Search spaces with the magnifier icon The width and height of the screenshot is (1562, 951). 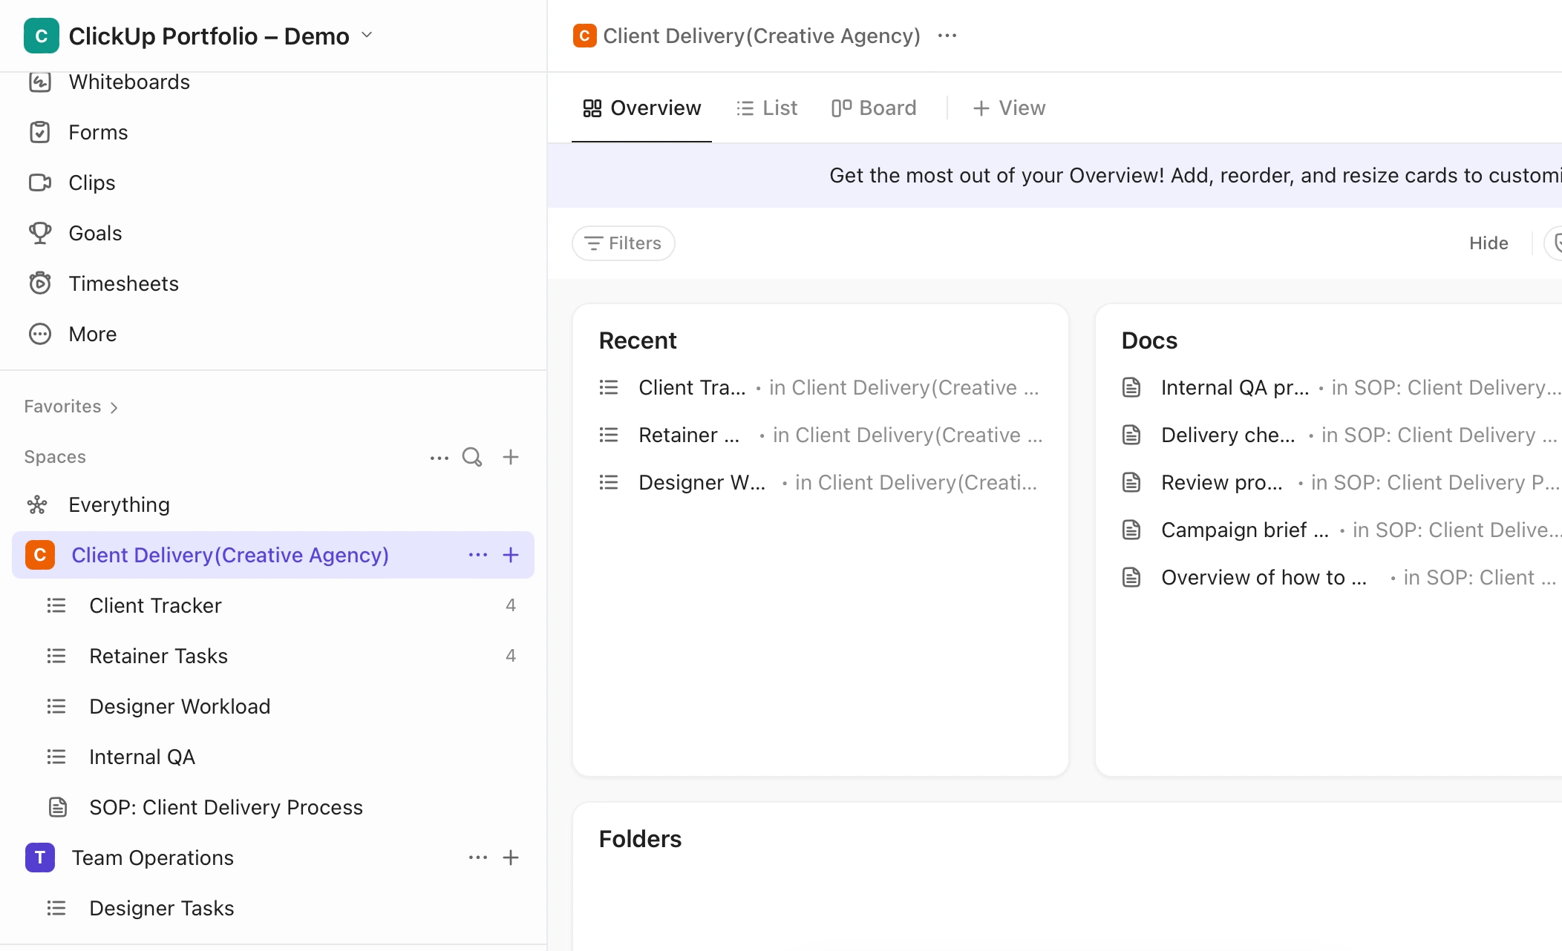click(472, 457)
